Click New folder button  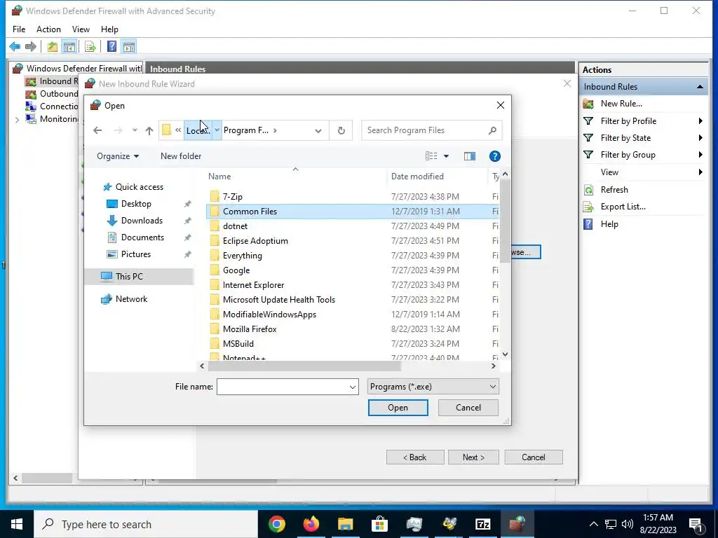(x=181, y=156)
